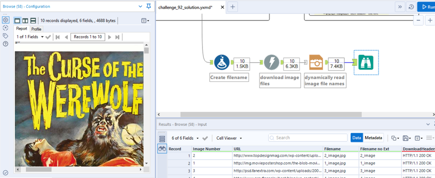Click cell 3_image.jpg
This screenshot has width=435, height=178.
point(341,170)
